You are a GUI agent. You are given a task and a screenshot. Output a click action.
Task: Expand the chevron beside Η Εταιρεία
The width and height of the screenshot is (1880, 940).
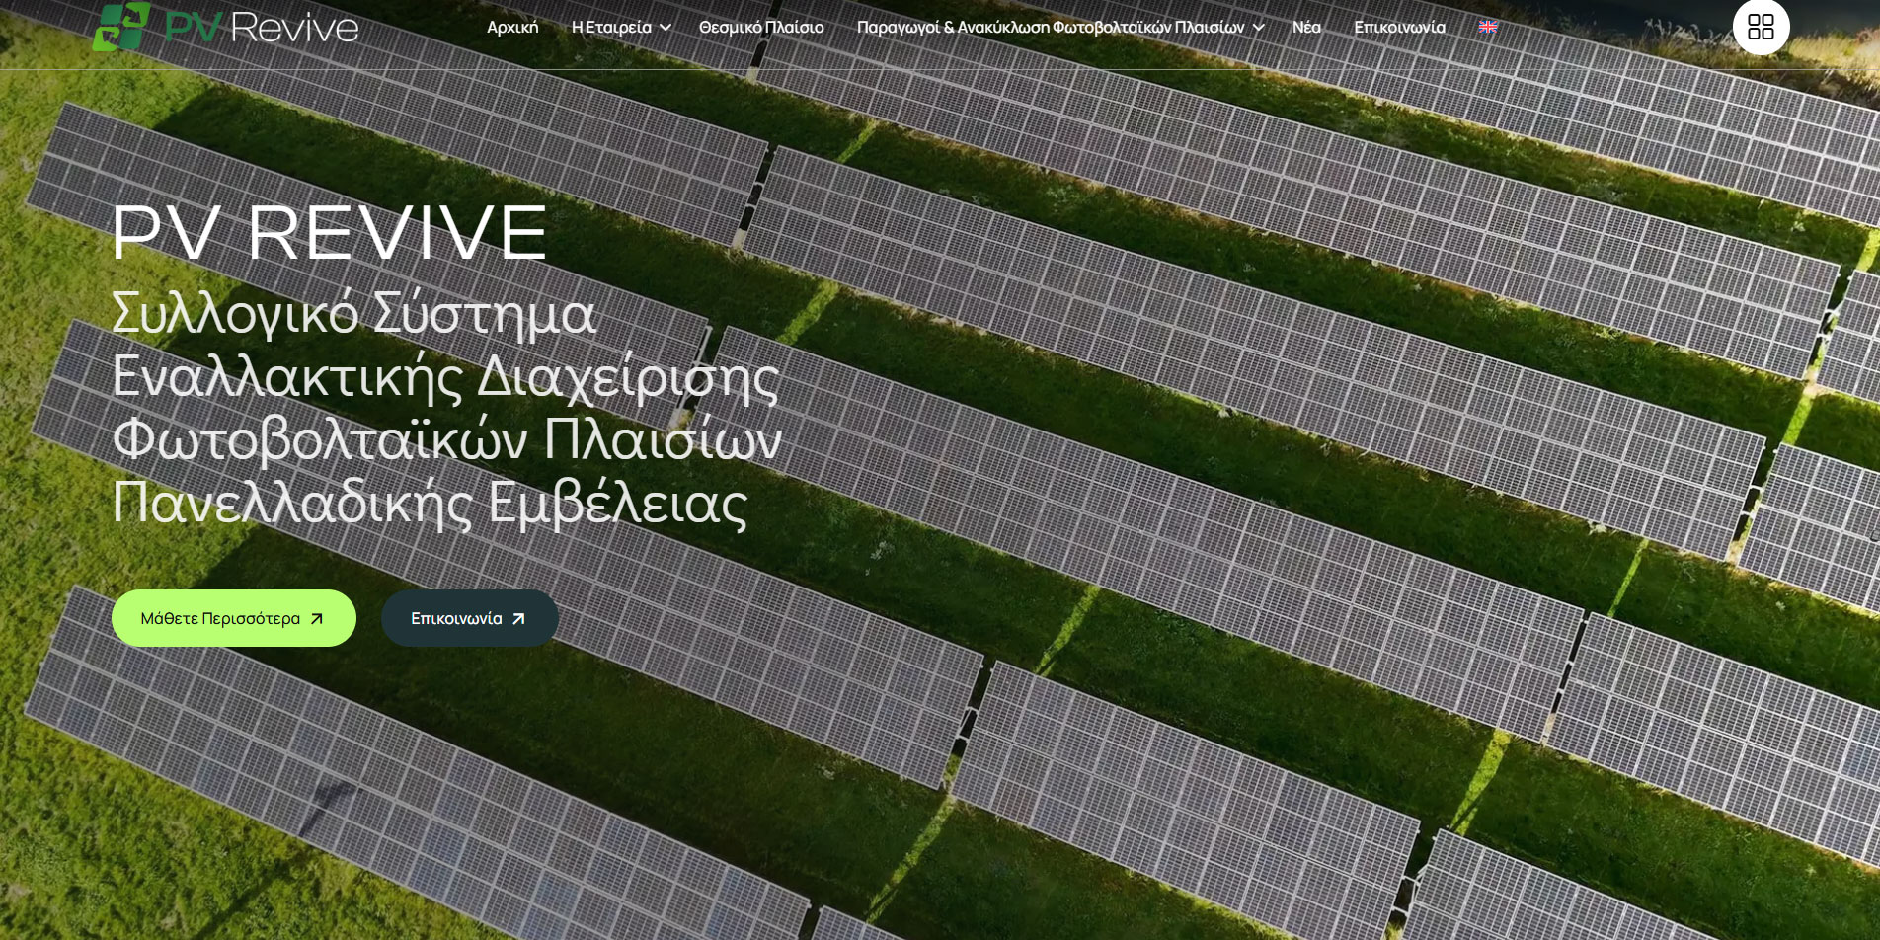[x=666, y=28]
